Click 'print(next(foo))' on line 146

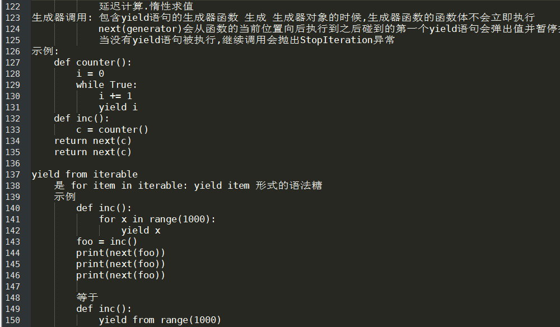(x=121, y=275)
